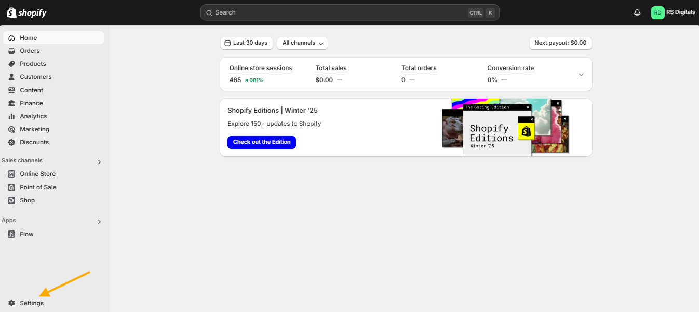Click the Sales channels heading
Image resolution: width=699 pixels, height=312 pixels.
coord(22,161)
